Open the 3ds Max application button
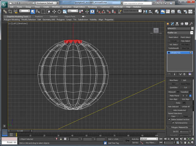 tap(4, 4)
